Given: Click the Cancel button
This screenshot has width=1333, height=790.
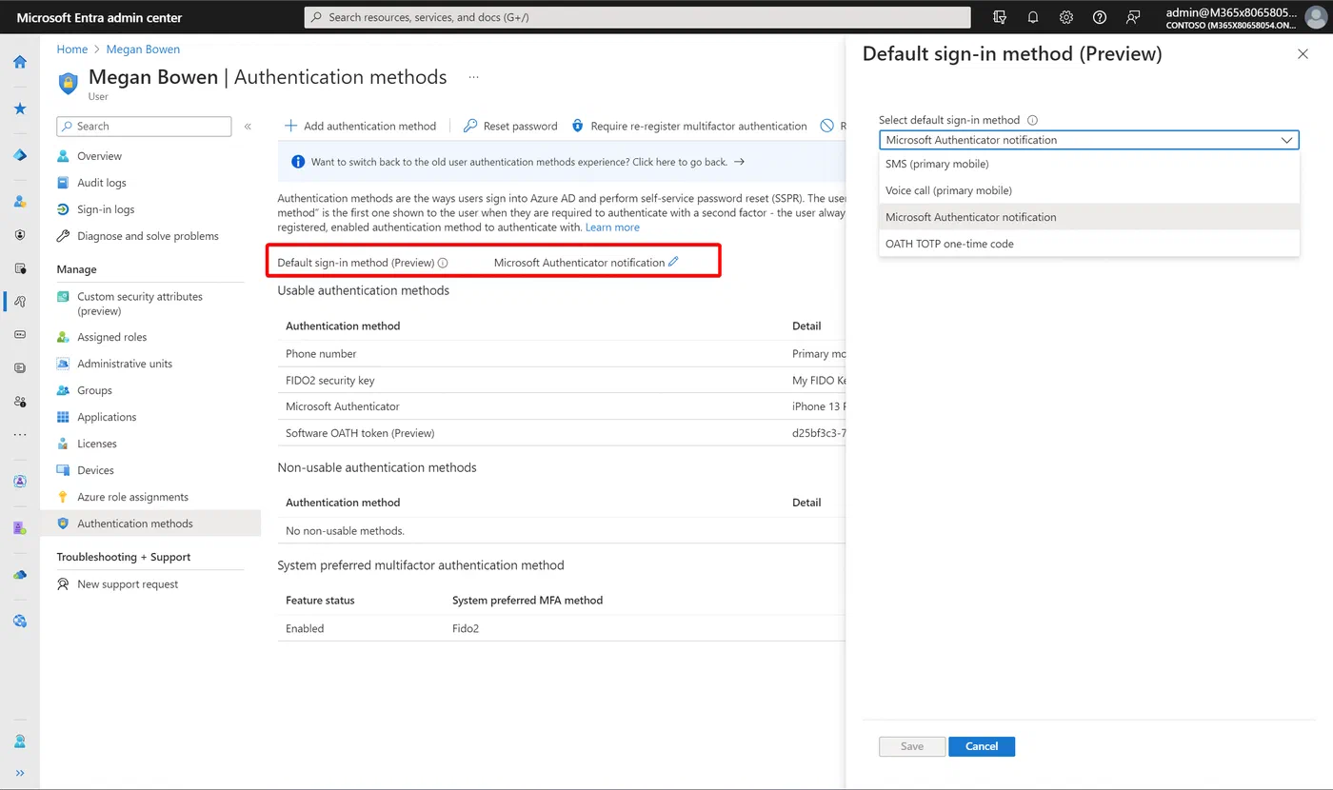Looking at the screenshot, I should click(x=982, y=746).
